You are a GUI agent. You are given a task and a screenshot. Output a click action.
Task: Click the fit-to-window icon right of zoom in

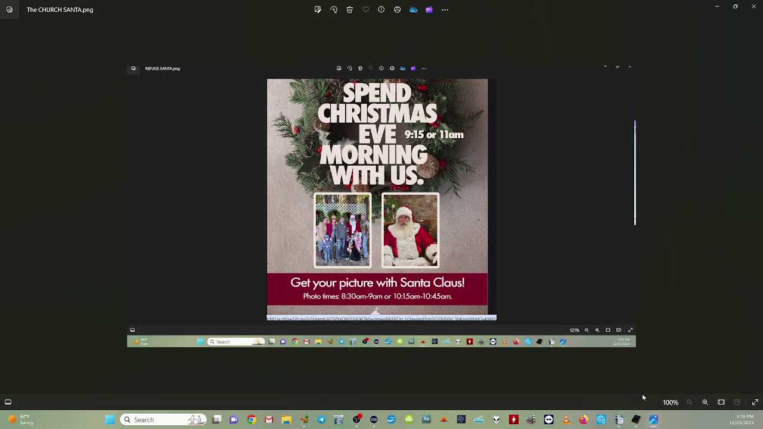721,402
